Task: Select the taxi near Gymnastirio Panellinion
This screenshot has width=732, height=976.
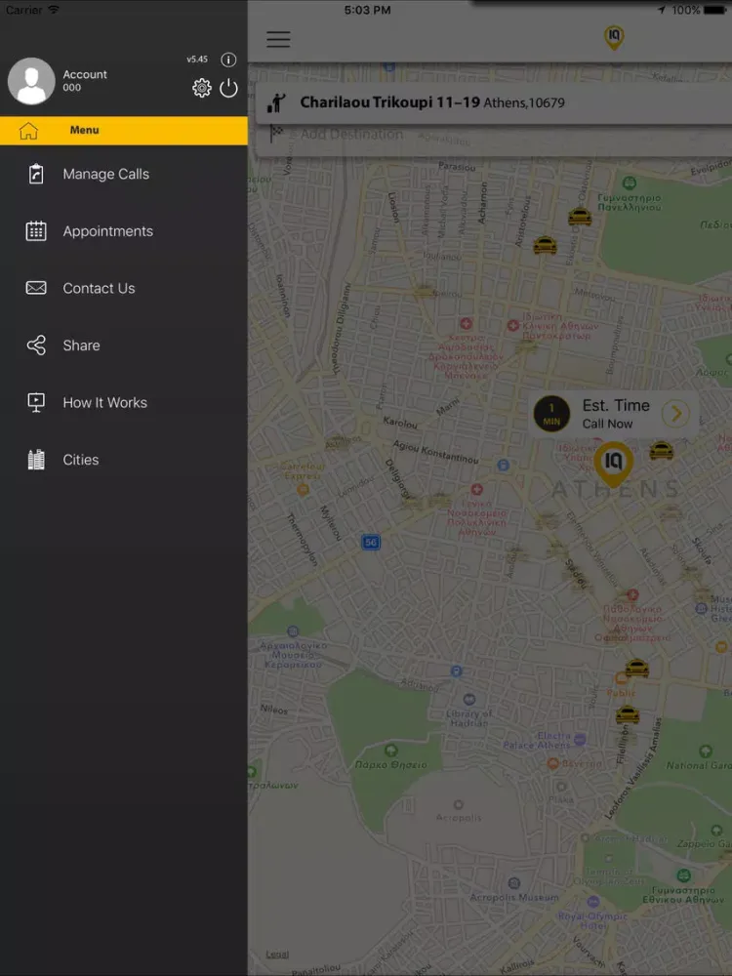Action: pos(580,217)
